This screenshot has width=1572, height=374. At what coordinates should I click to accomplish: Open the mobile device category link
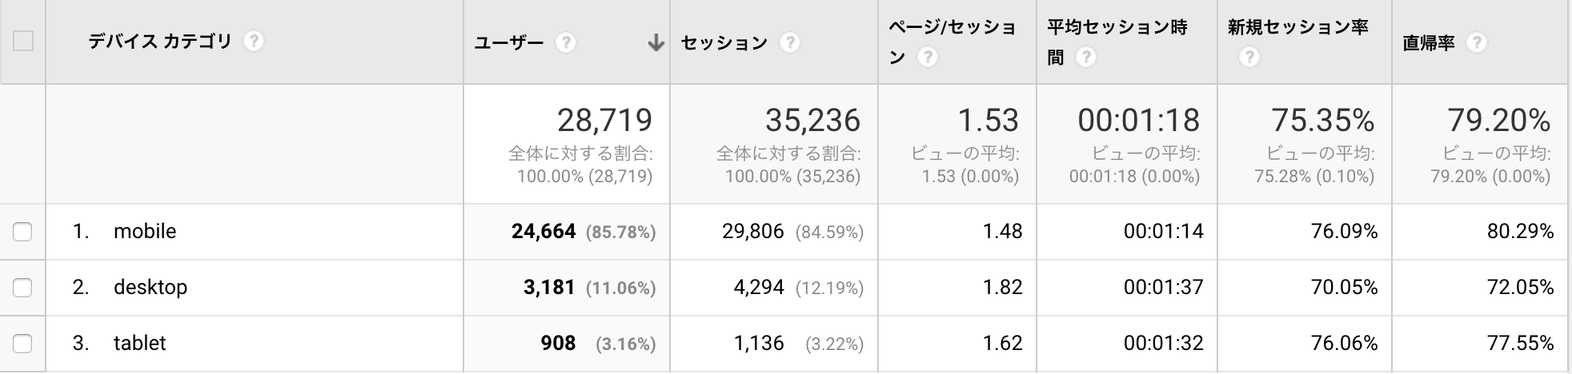pyautogui.click(x=145, y=232)
